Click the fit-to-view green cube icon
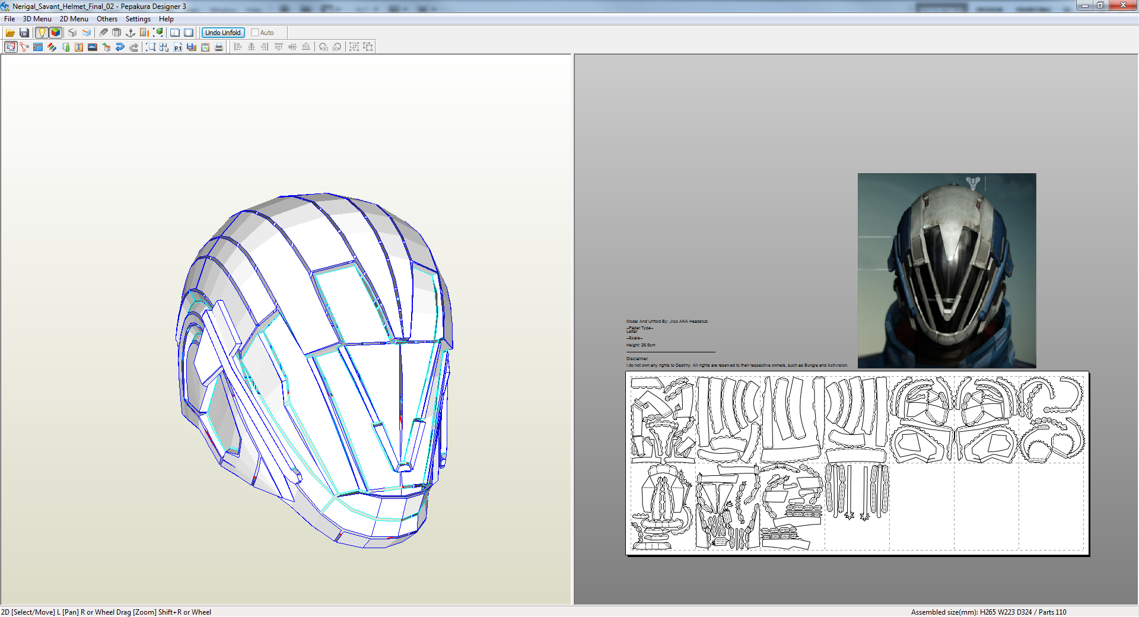The width and height of the screenshot is (1139, 617). [158, 33]
